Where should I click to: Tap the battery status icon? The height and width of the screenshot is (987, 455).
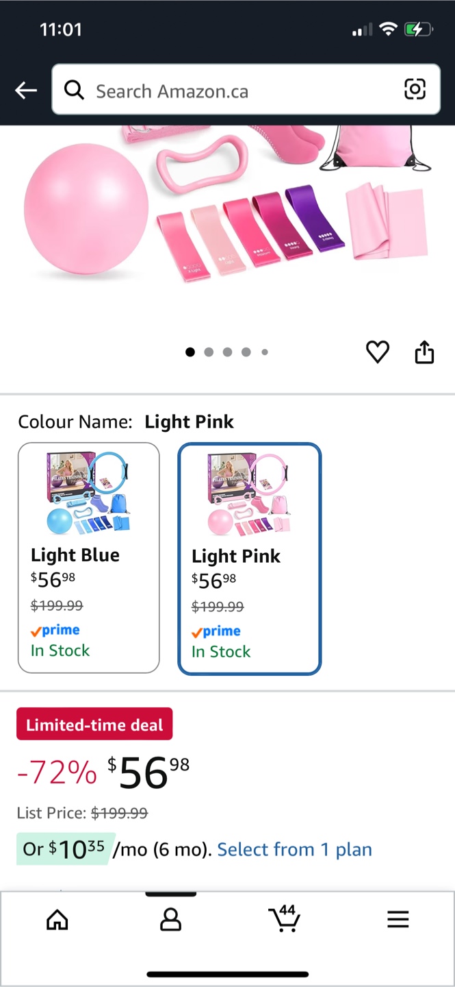pos(418,29)
